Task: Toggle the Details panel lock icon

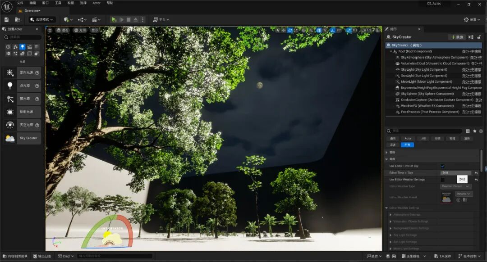Action: [x=479, y=37]
